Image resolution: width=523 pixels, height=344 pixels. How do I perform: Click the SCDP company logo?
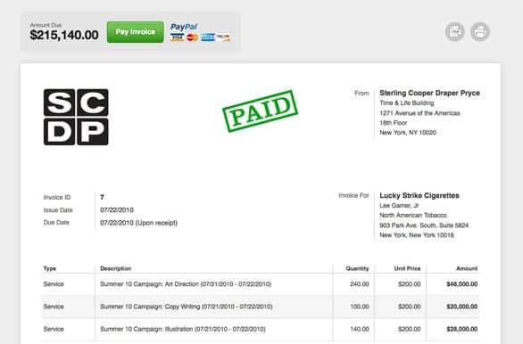pos(76,117)
